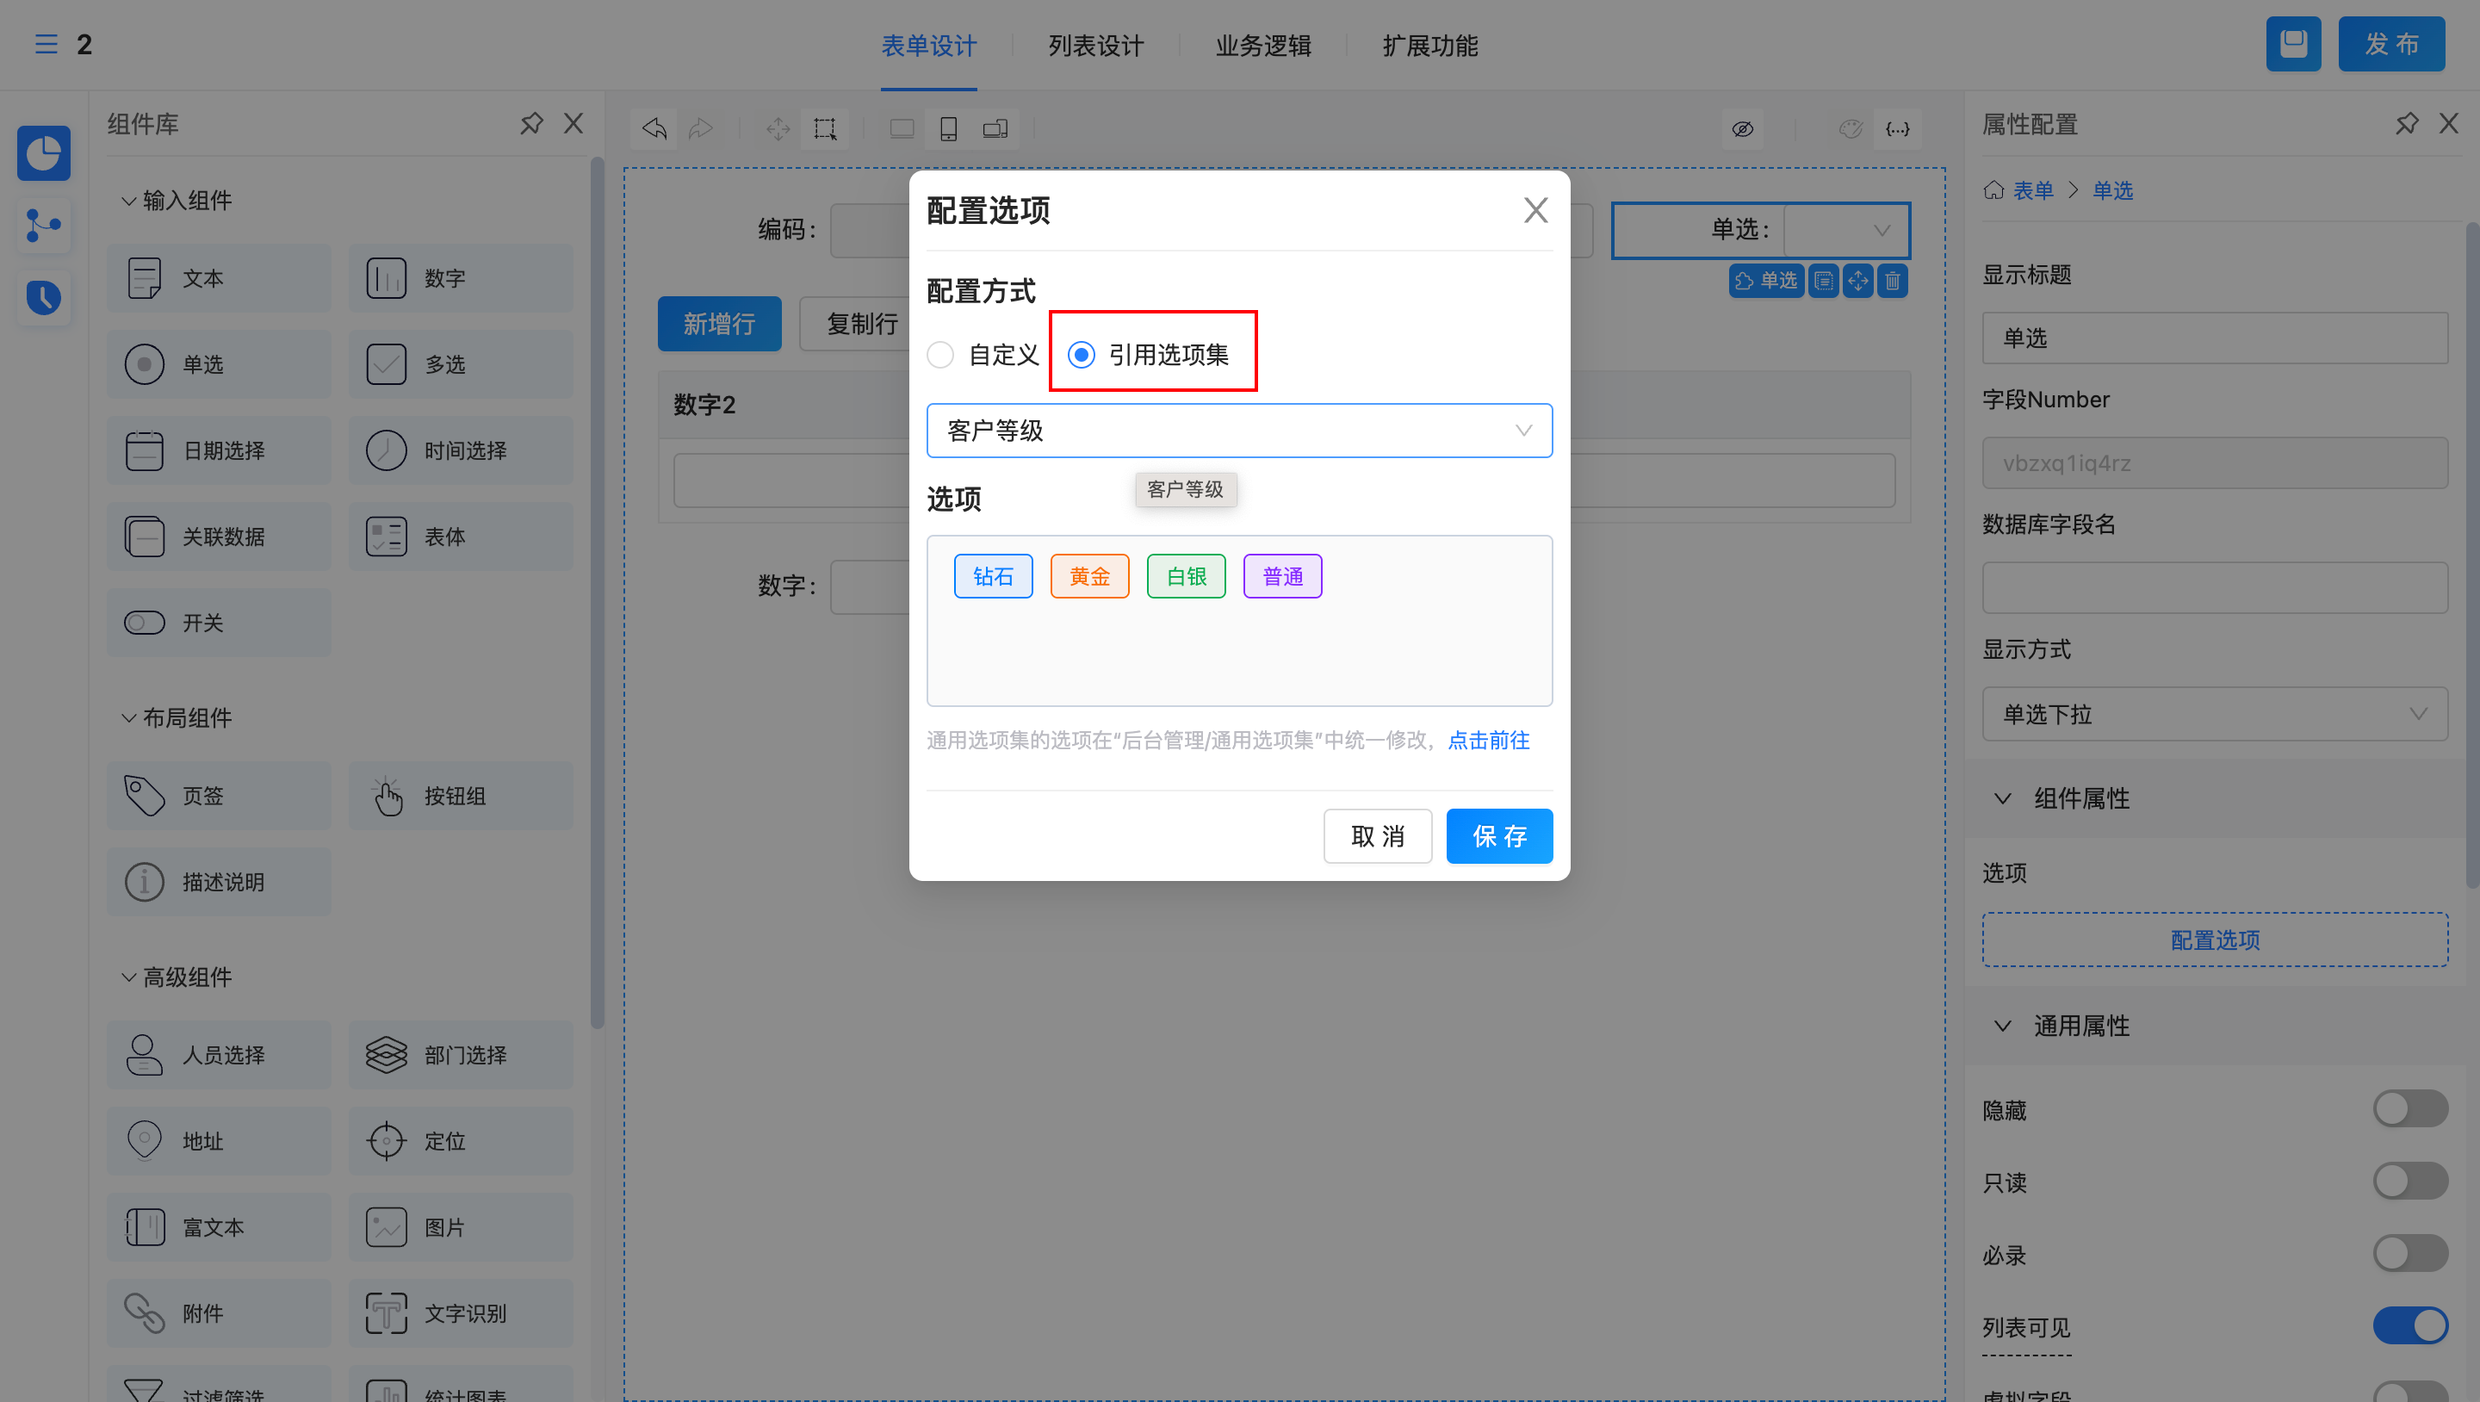Switch to mobile phone preview icon
The height and width of the screenshot is (1402, 2480).
[x=948, y=128]
